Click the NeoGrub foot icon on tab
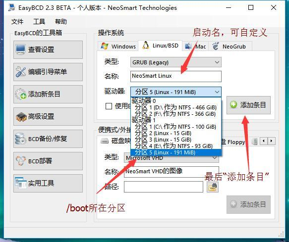 [216, 46]
